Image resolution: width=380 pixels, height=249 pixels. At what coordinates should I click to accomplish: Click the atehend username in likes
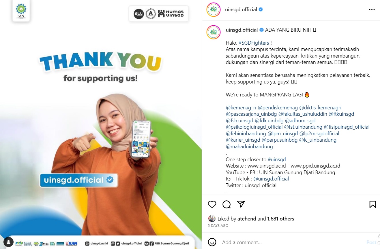pyautogui.click(x=247, y=219)
